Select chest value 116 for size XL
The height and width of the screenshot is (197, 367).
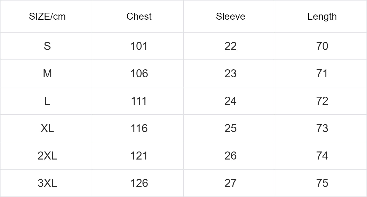tap(139, 128)
